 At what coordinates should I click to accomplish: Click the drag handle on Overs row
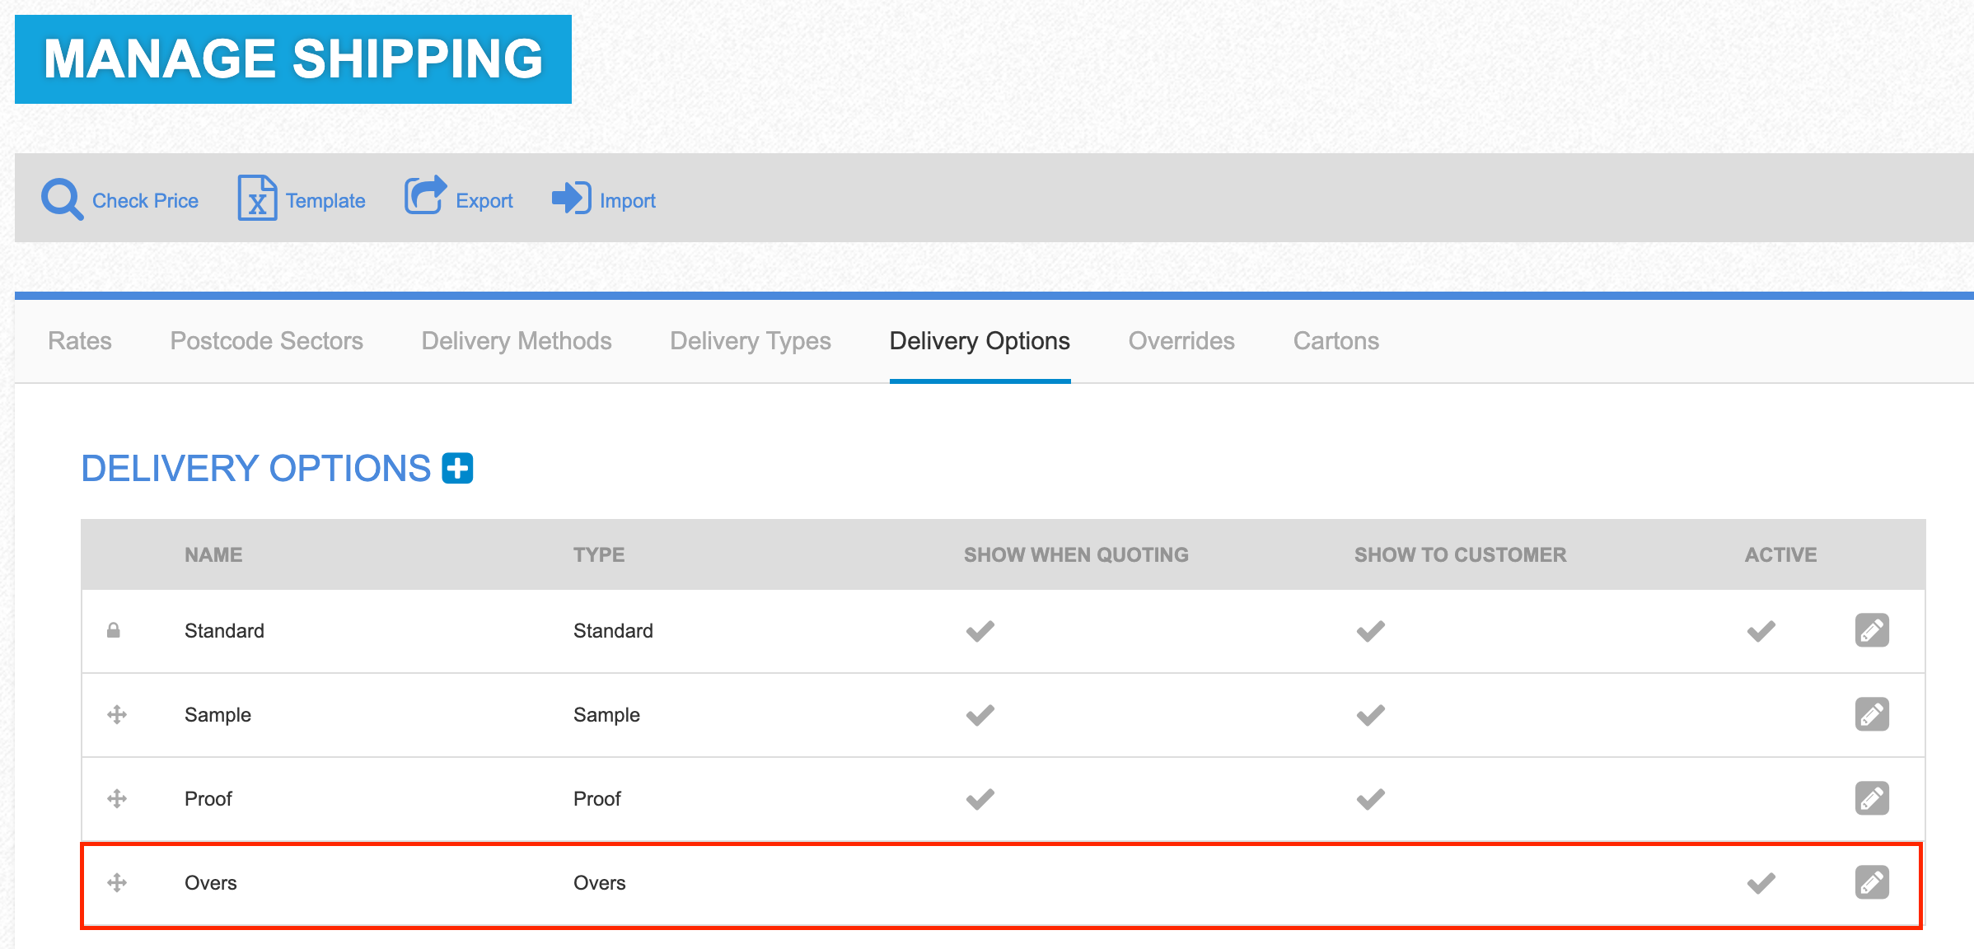pyautogui.click(x=117, y=883)
